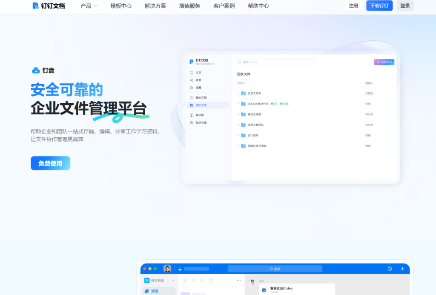Click the @ mentions icon
436x295 pixels.
tap(185, 281)
